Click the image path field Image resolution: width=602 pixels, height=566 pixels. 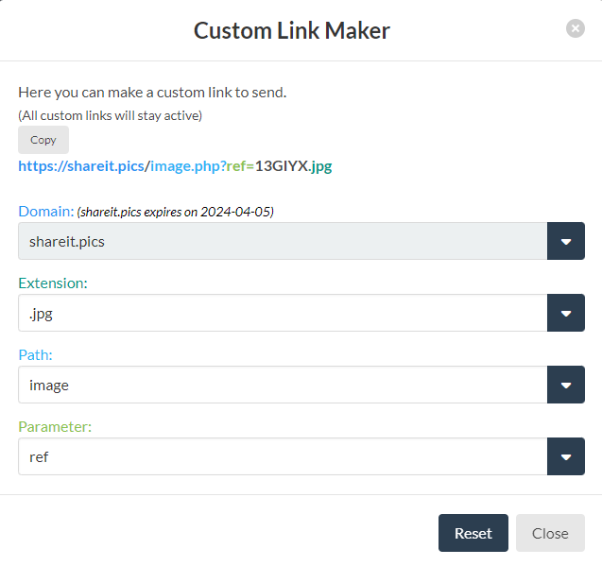click(x=283, y=385)
